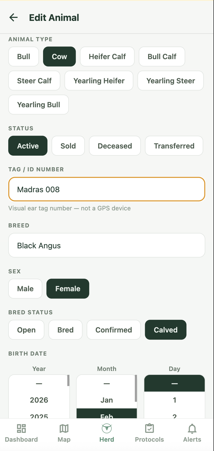The width and height of the screenshot is (214, 451).
Task: Select day 1 in the Day picker
Action: coord(174,400)
